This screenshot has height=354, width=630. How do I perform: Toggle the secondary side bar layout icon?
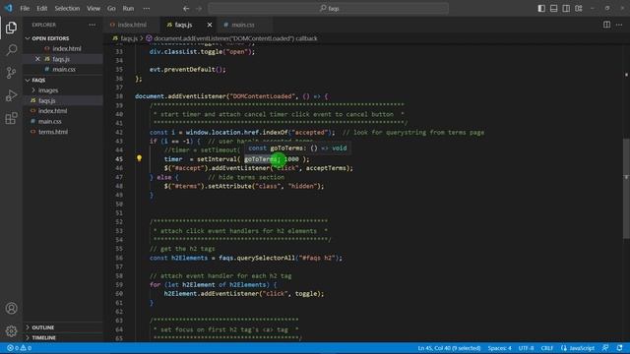(x=566, y=9)
